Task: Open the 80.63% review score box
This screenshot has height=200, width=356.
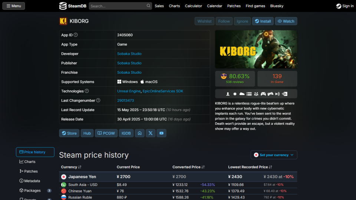Action: click(235, 79)
